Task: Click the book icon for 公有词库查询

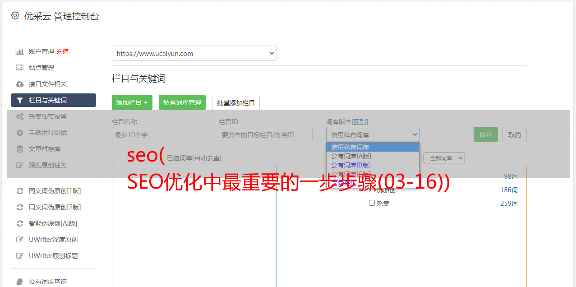Action: pyautogui.click(x=20, y=282)
